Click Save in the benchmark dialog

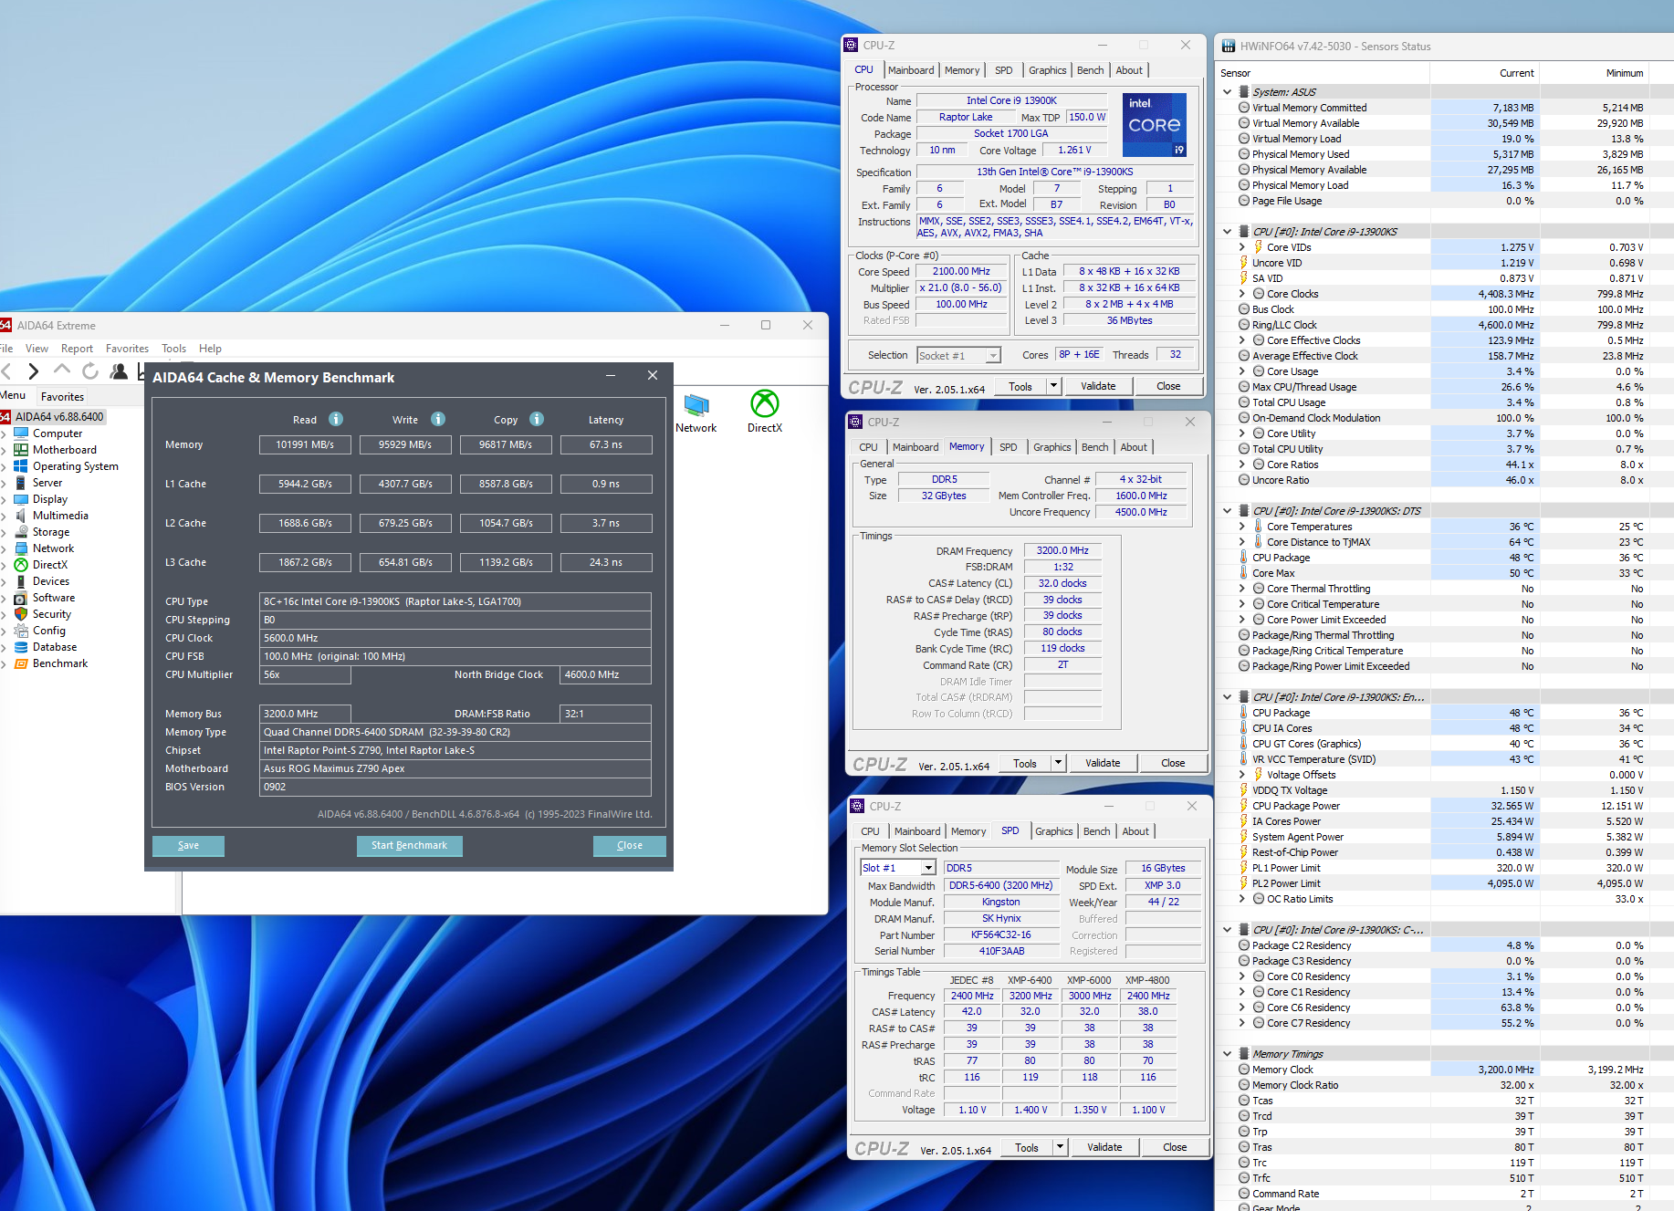click(x=188, y=845)
